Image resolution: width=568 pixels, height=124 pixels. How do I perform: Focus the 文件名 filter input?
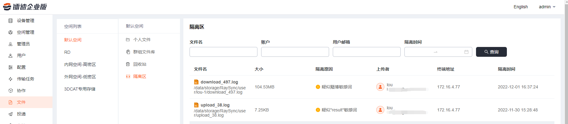pyautogui.click(x=223, y=52)
